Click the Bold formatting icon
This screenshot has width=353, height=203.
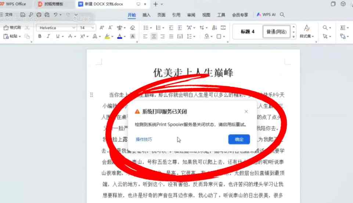(x=39, y=36)
